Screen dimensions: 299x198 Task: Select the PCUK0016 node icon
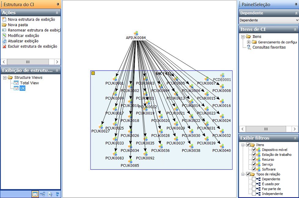coord(222,101)
